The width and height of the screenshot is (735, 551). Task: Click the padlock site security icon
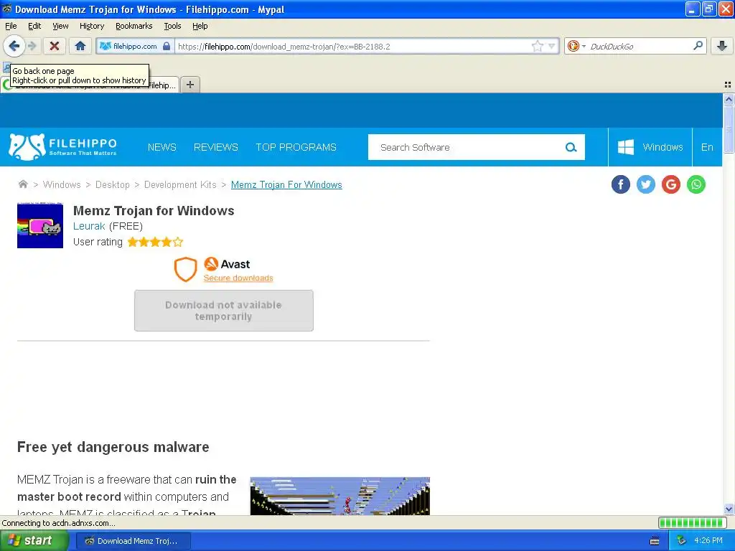coord(167,46)
